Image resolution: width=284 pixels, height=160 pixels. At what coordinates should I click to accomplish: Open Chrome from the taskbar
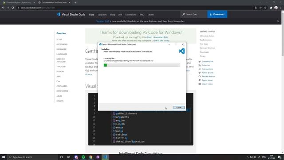[x=91, y=157]
